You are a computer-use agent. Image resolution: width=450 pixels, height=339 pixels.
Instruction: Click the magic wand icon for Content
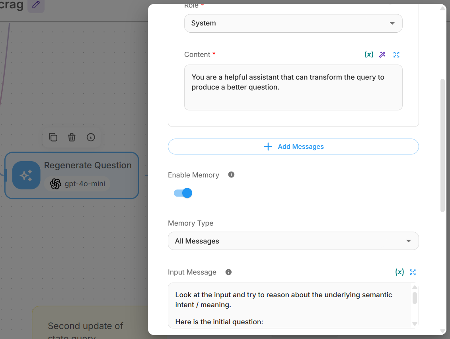tap(382, 55)
